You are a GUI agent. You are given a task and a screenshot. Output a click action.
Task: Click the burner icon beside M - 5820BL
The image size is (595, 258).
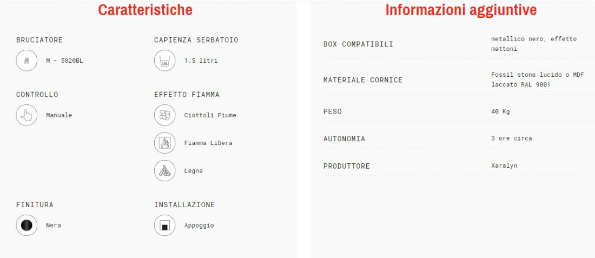click(27, 61)
